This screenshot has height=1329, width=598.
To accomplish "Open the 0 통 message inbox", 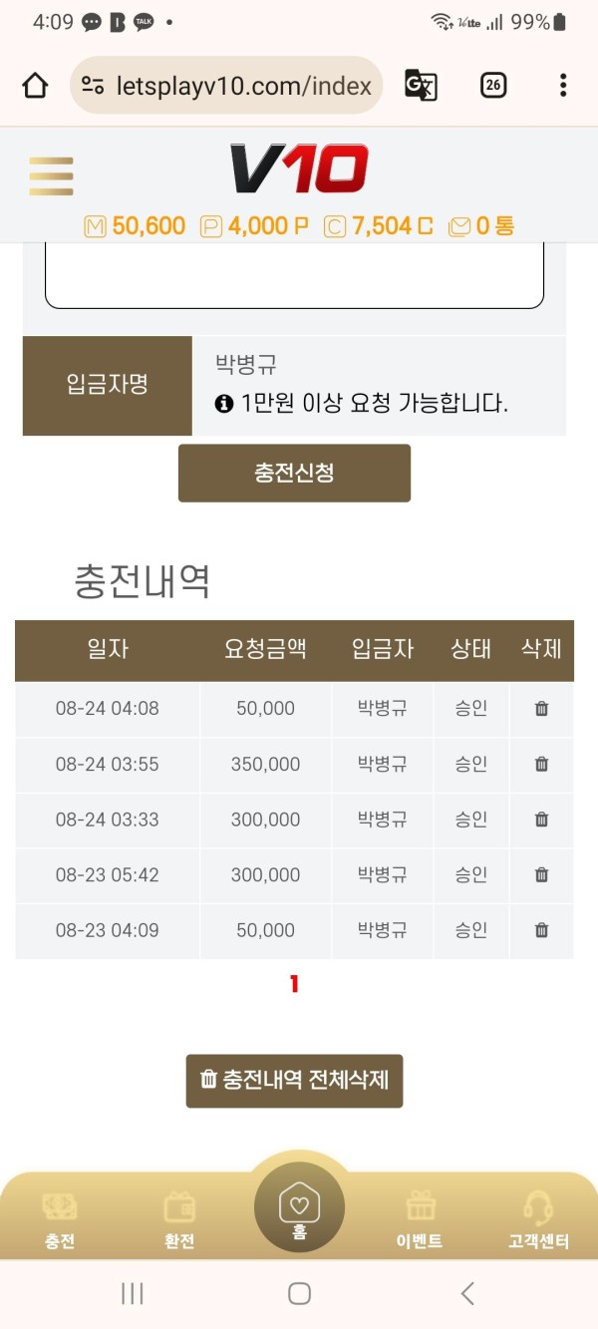I will pyautogui.click(x=481, y=226).
